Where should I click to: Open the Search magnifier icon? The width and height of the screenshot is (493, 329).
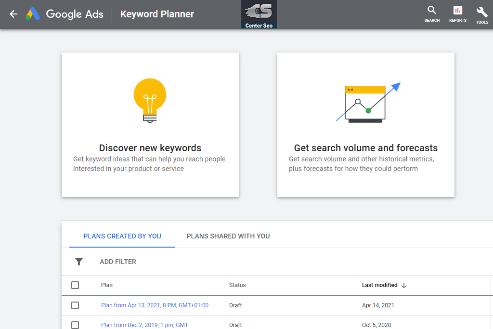(432, 11)
